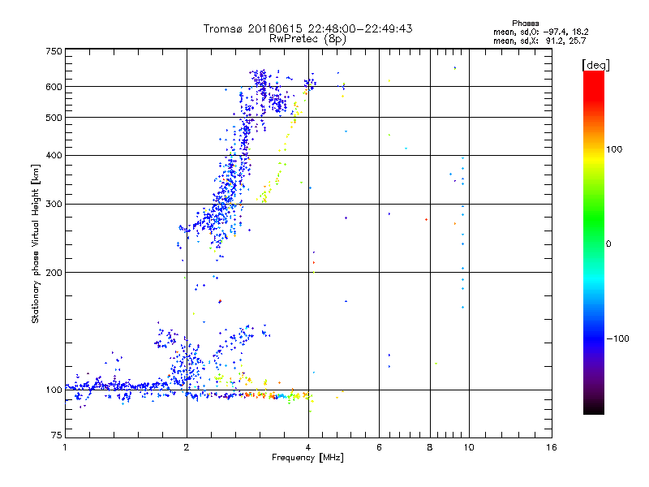Viewport: 649px width, 487px height.
Task: Click the colorbar tick label '0'
Action: pyautogui.click(x=608, y=244)
